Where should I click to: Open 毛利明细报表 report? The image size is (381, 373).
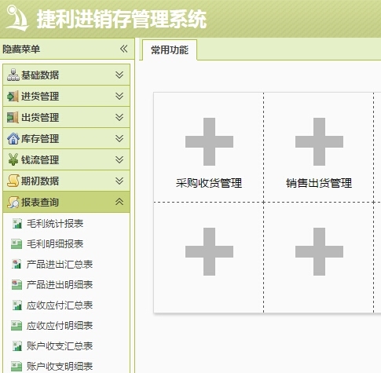[55, 244]
